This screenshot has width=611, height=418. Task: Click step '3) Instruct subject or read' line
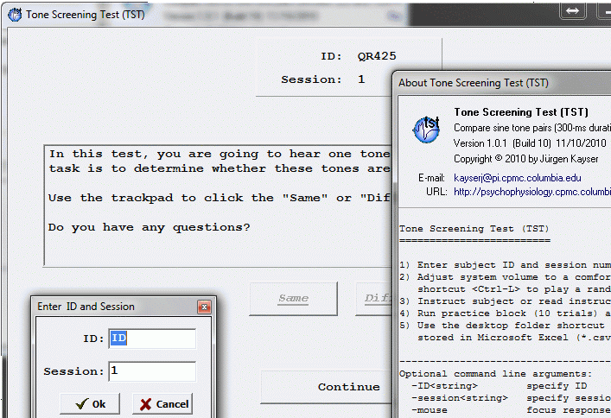point(505,301)
